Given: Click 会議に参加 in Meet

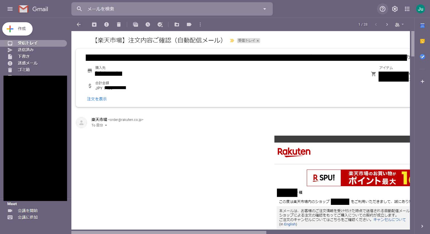Looking at the screenshot, I should click(x=28, y=217).
